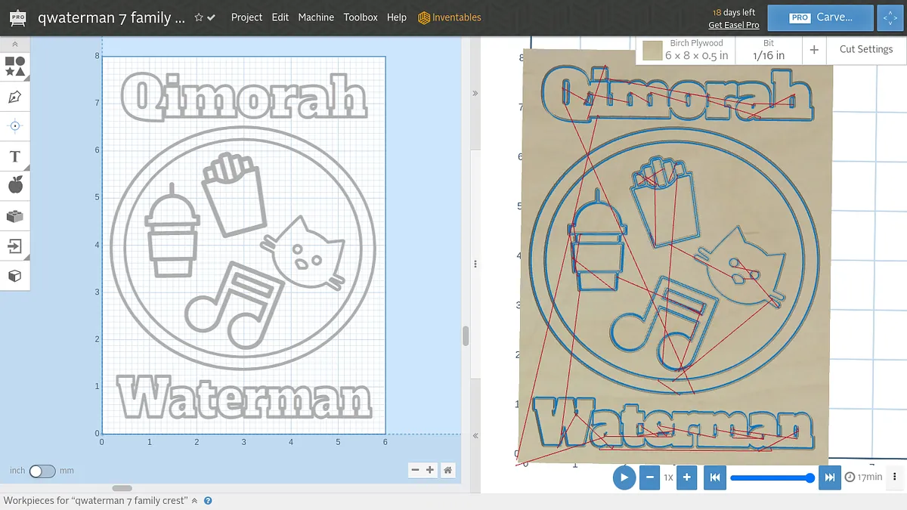Open the 3D cube tool

click(x=15, y=276)
